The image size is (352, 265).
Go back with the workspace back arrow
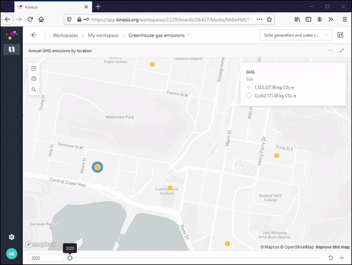34,35
